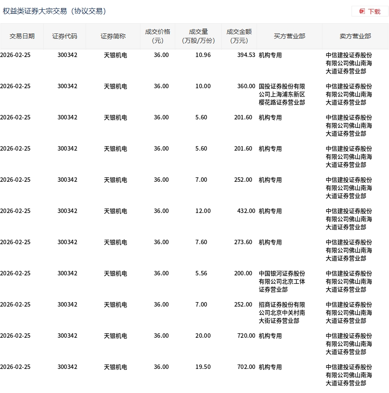Click 机构专用 in the 273.60 row

tap(270, 242)
